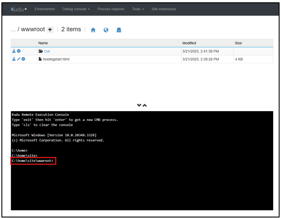Viewport: 281px width, 218px height.
Task: Go to Site extensions
Action: pos(163,9)
